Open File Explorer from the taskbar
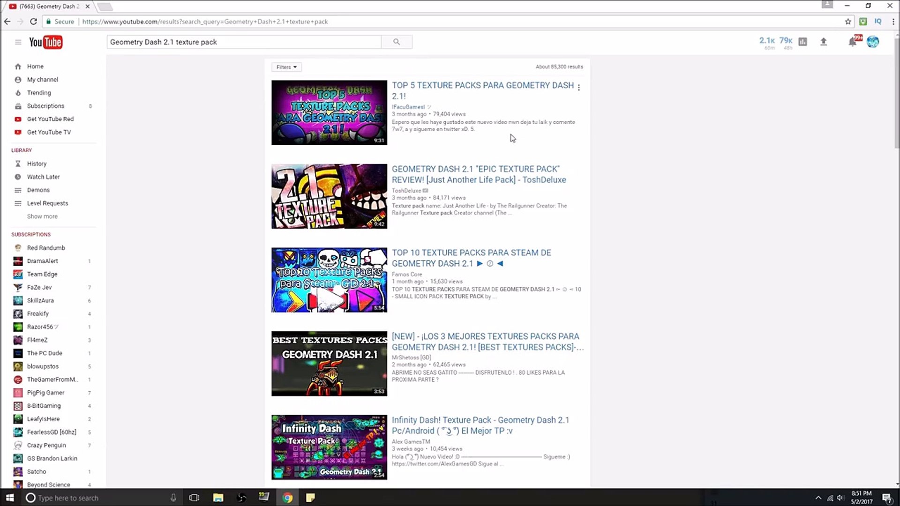This screenshot has height=506, width=900. 218,498
